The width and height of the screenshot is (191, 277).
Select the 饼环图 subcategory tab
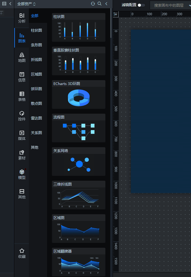point(36,89)
